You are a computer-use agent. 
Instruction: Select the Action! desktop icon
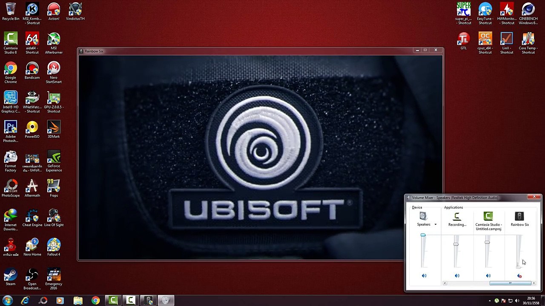54,11
